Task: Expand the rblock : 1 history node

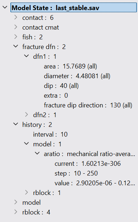Action: [x=26, y=192]
